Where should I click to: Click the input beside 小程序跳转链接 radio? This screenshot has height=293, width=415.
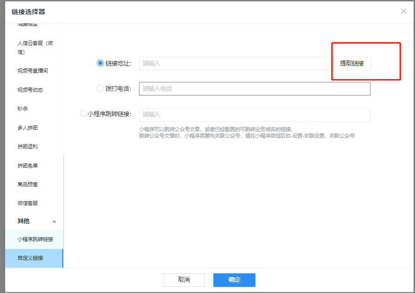[x=254, y=115]
